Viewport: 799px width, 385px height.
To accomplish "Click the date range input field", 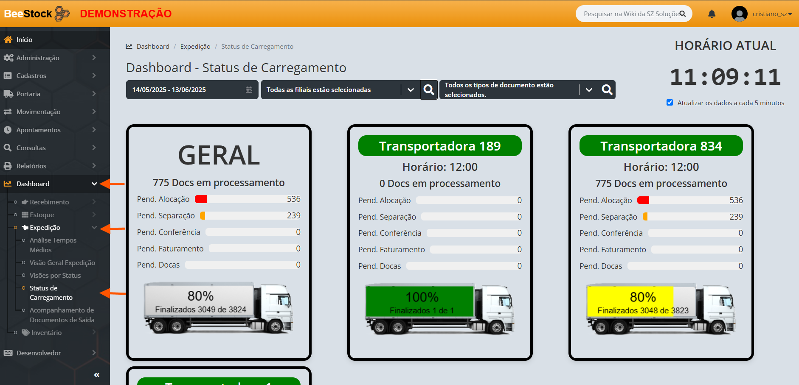I will point(187,90).
